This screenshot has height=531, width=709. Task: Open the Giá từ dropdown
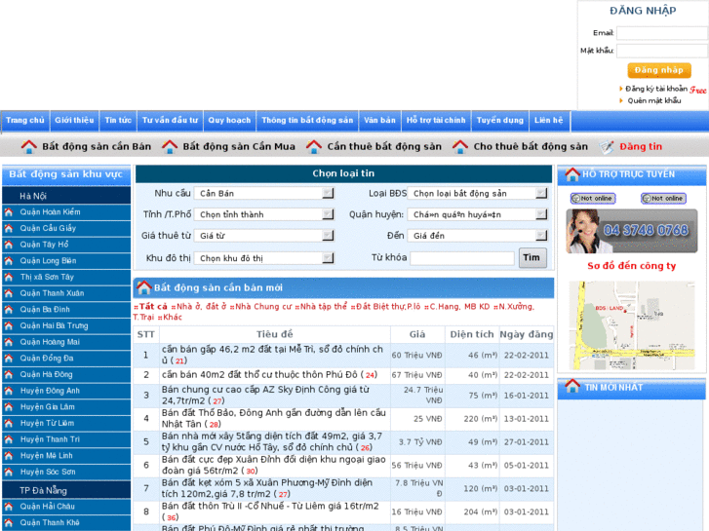[x=264, y=236]
